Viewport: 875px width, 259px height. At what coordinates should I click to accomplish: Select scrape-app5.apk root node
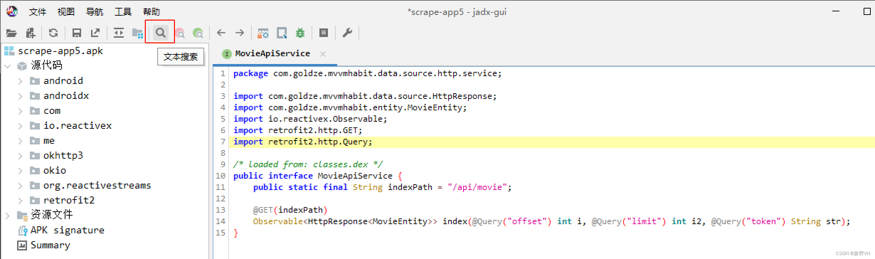60,51
